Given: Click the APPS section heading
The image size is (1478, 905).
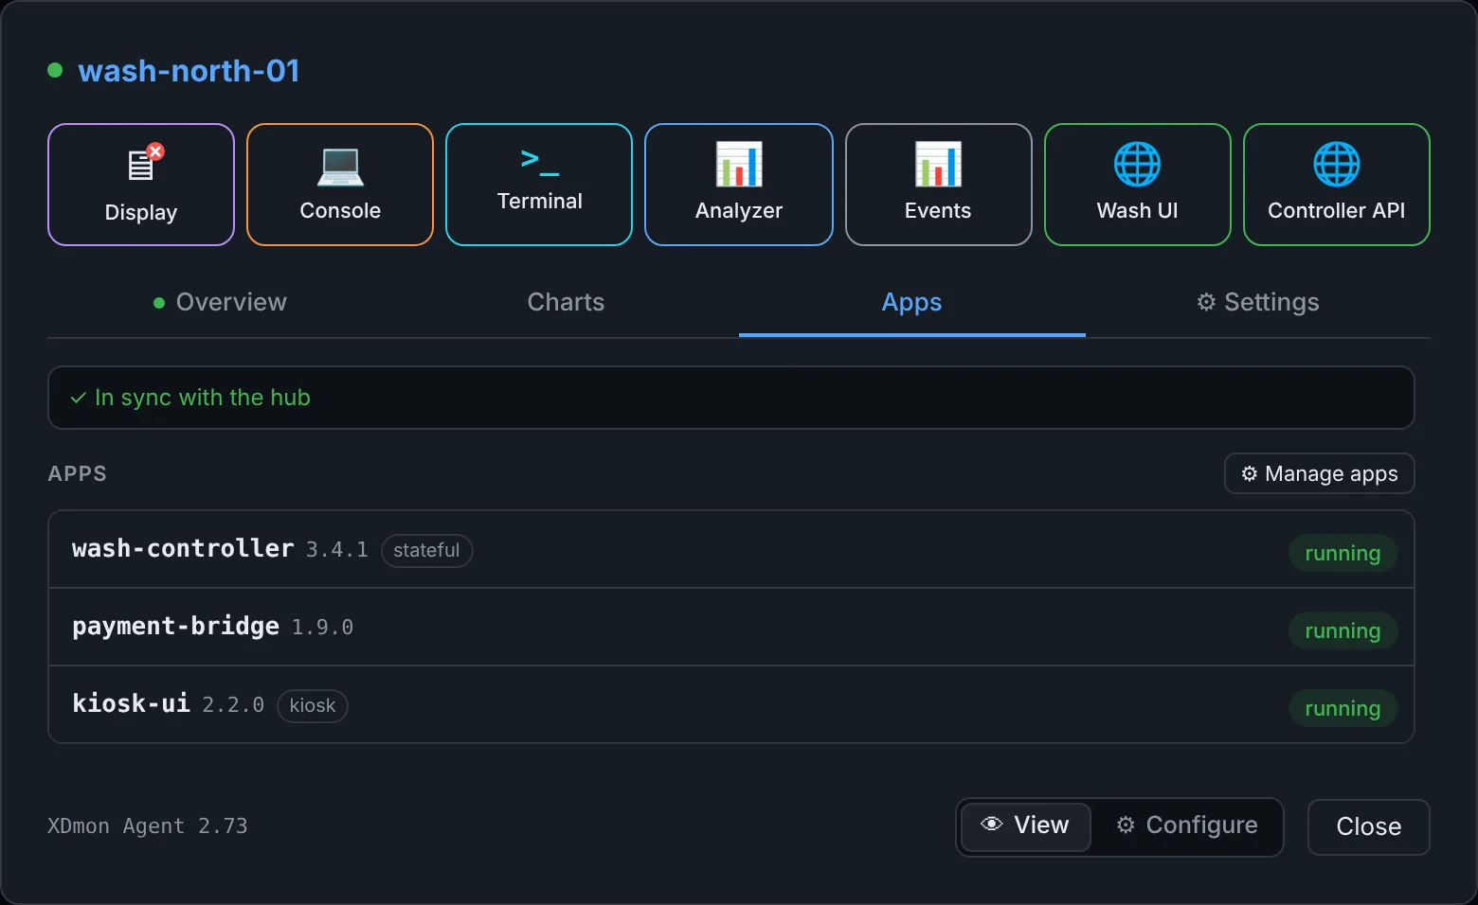Looking at the screenshot, I should coord(78,473).
